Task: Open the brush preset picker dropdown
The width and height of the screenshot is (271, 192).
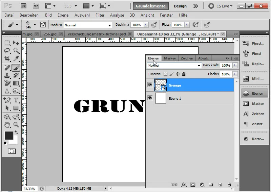Action: coord(35,25)
